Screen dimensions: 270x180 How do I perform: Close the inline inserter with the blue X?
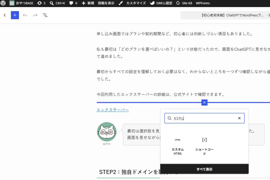click(204, 102)
